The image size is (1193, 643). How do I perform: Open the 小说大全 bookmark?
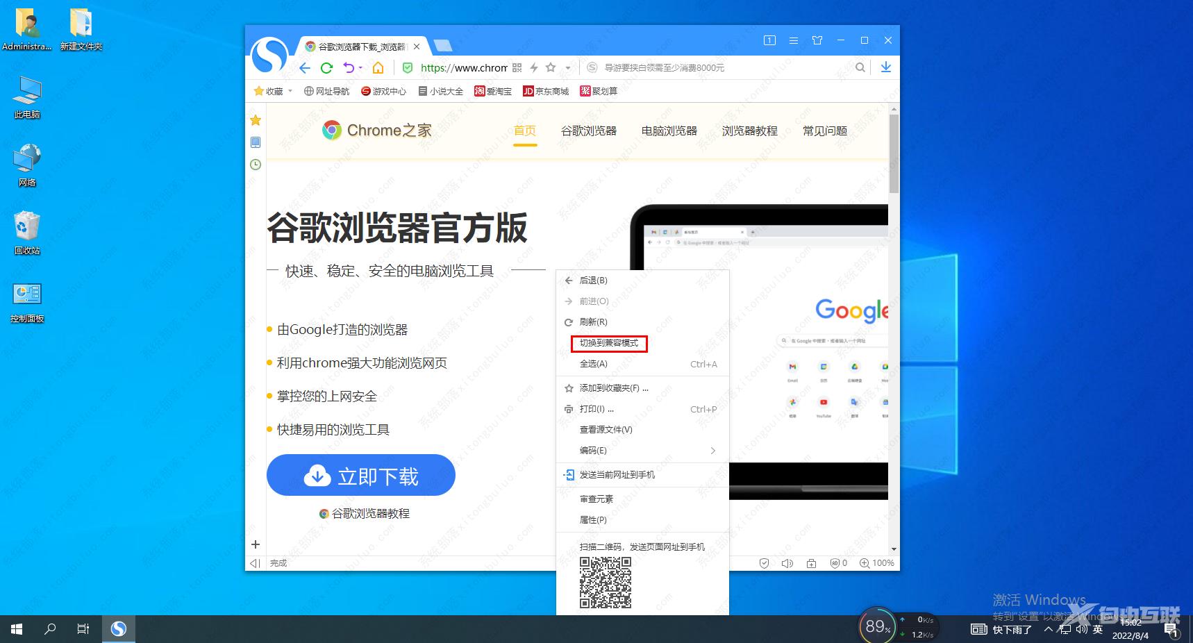(x=441, y=91)
